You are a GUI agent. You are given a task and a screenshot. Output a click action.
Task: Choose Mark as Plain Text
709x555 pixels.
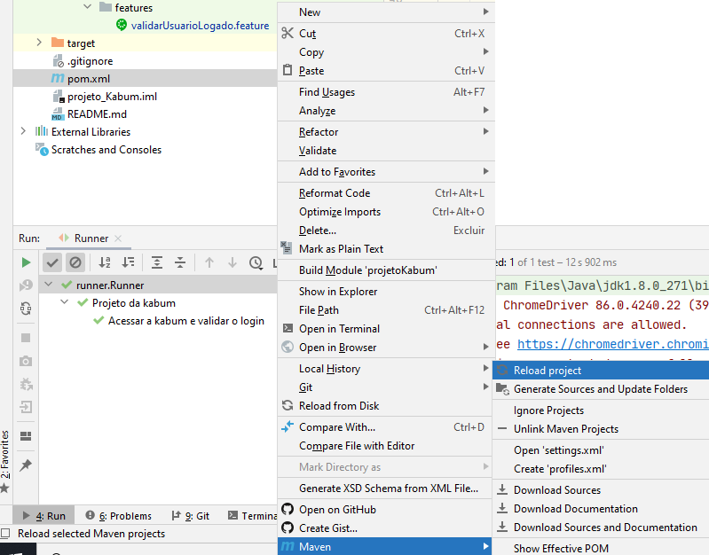coord(386,249)
